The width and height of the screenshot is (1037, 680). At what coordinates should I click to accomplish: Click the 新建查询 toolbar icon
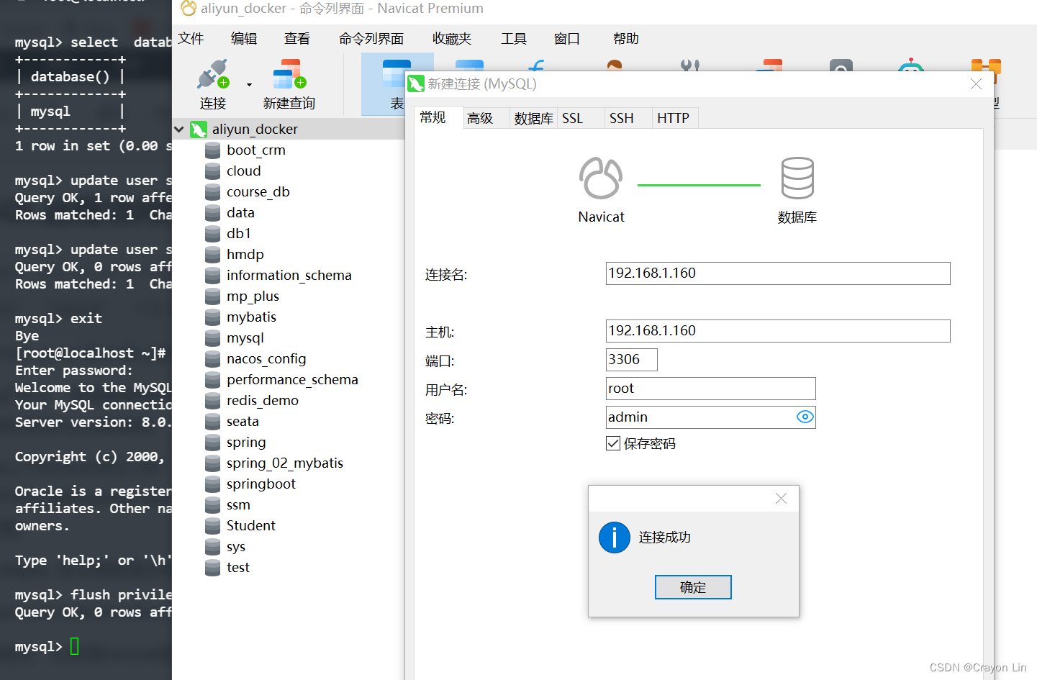289,74
